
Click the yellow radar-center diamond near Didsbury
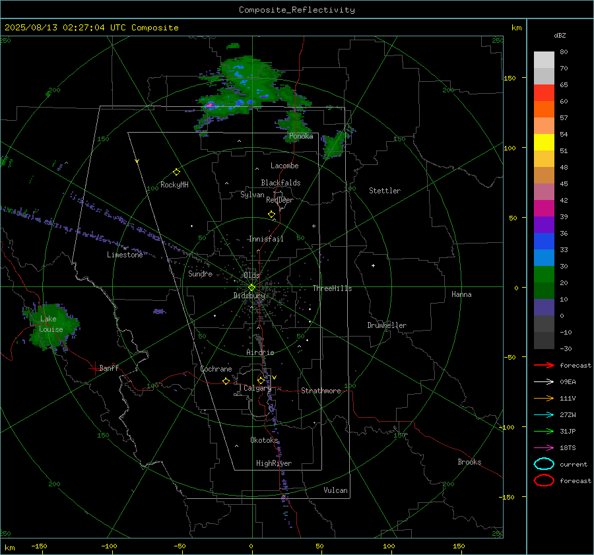[252, 287]
